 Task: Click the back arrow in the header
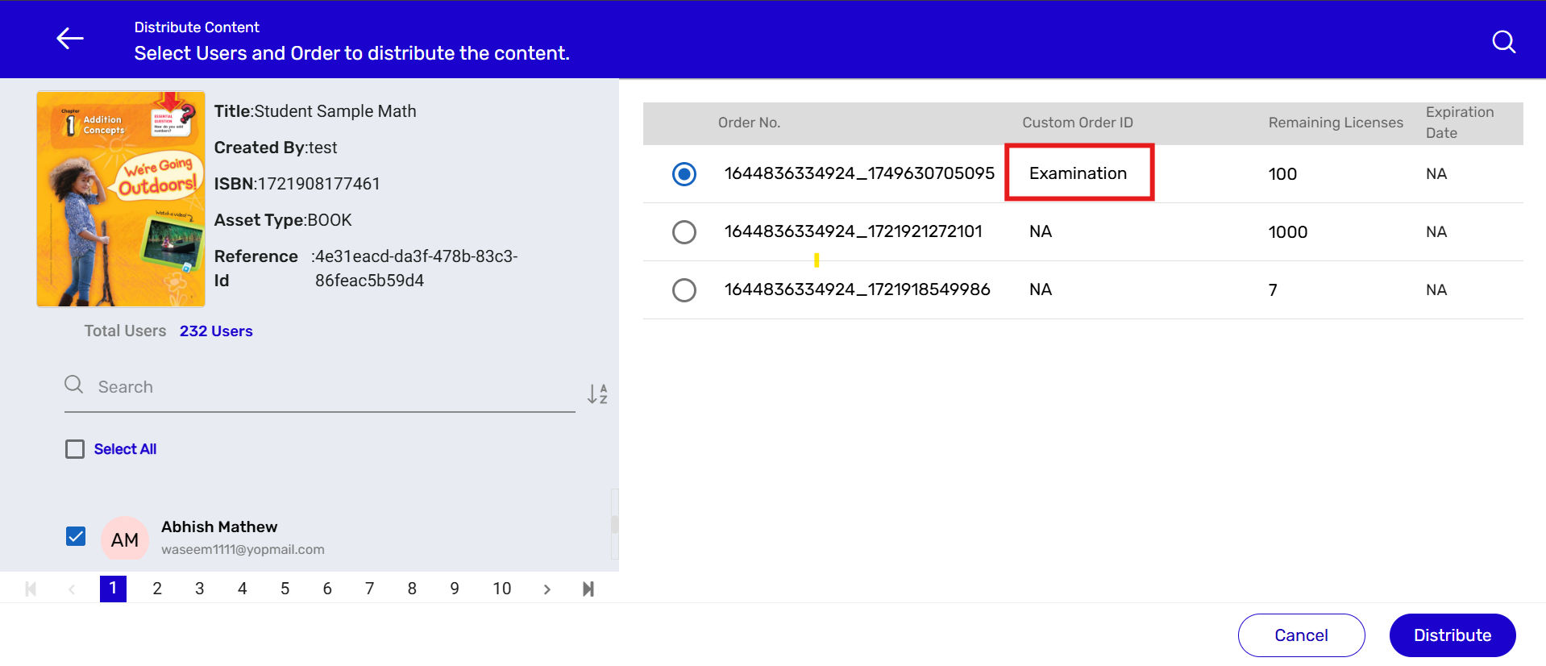[70, 39]
